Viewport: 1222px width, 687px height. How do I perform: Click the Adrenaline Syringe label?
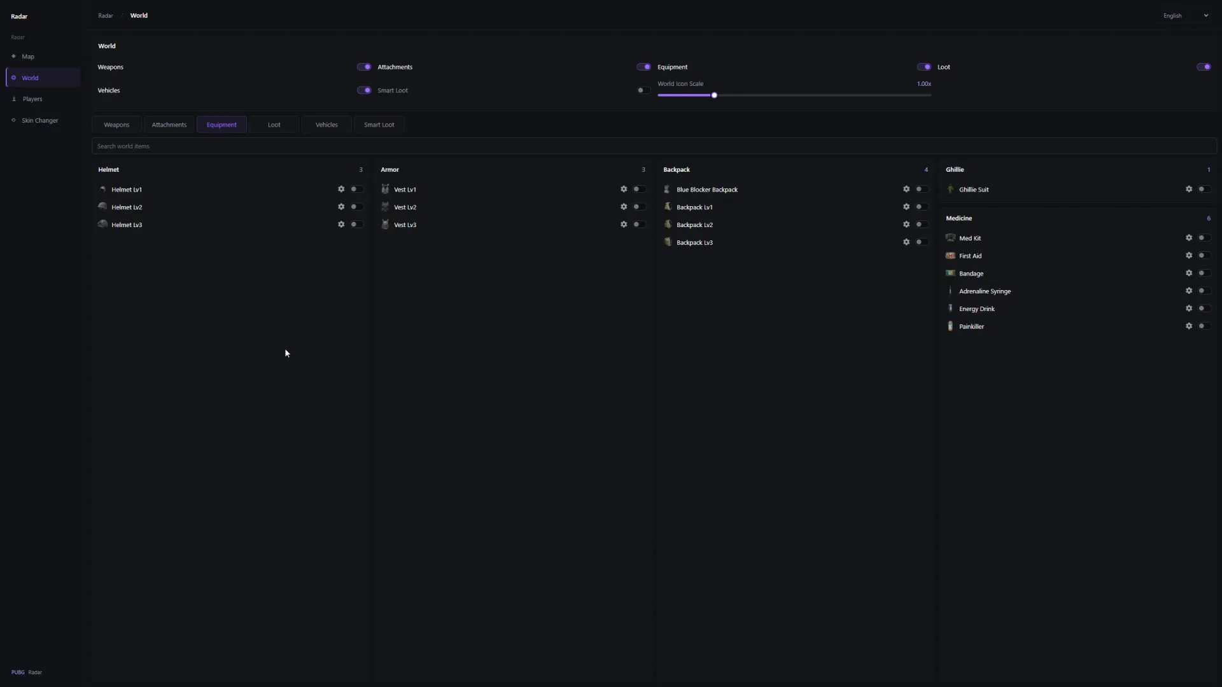click(985, 291)
